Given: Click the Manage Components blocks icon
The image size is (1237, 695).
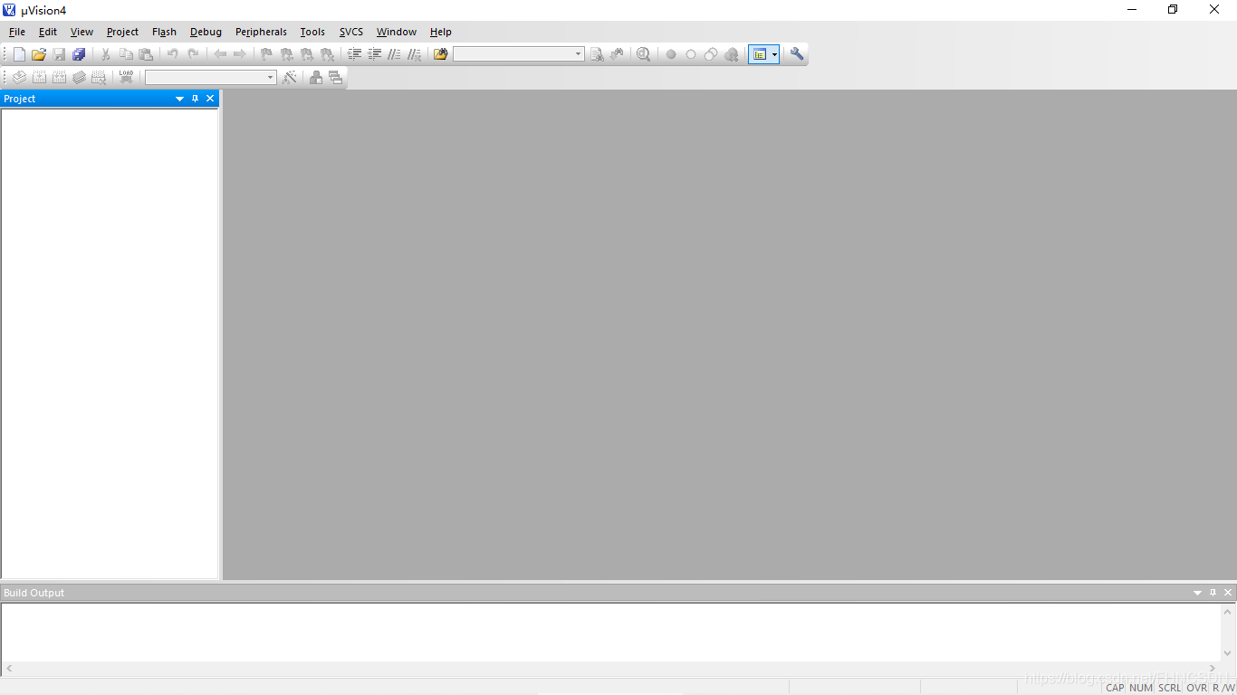Looking at the screenshot, I should point(316,78).
